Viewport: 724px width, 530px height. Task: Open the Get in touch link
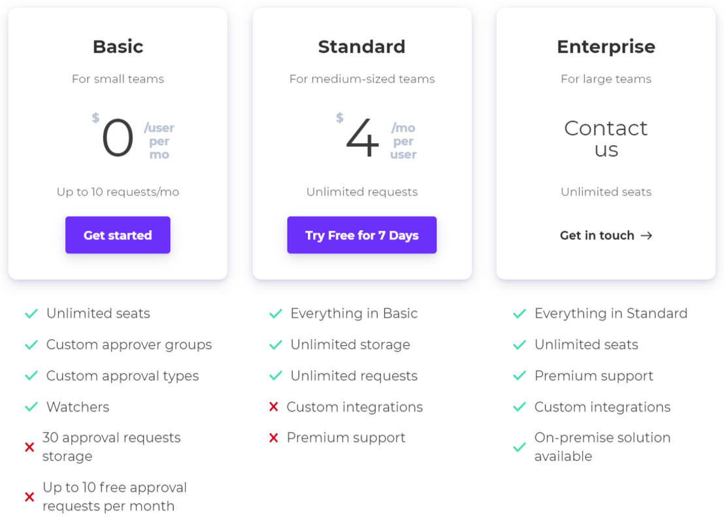(x=599, y=235)
